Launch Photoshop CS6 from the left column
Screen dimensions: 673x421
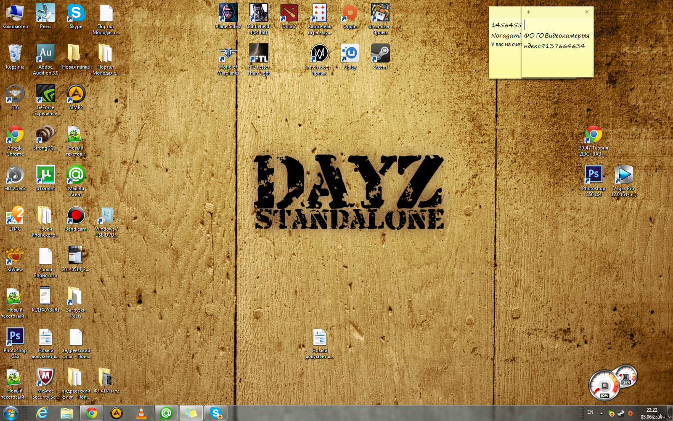15,343
